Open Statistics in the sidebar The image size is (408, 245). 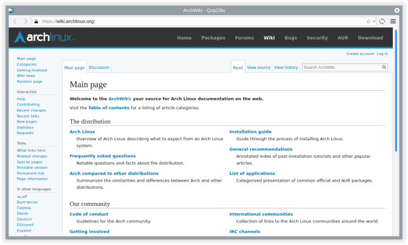25,127
